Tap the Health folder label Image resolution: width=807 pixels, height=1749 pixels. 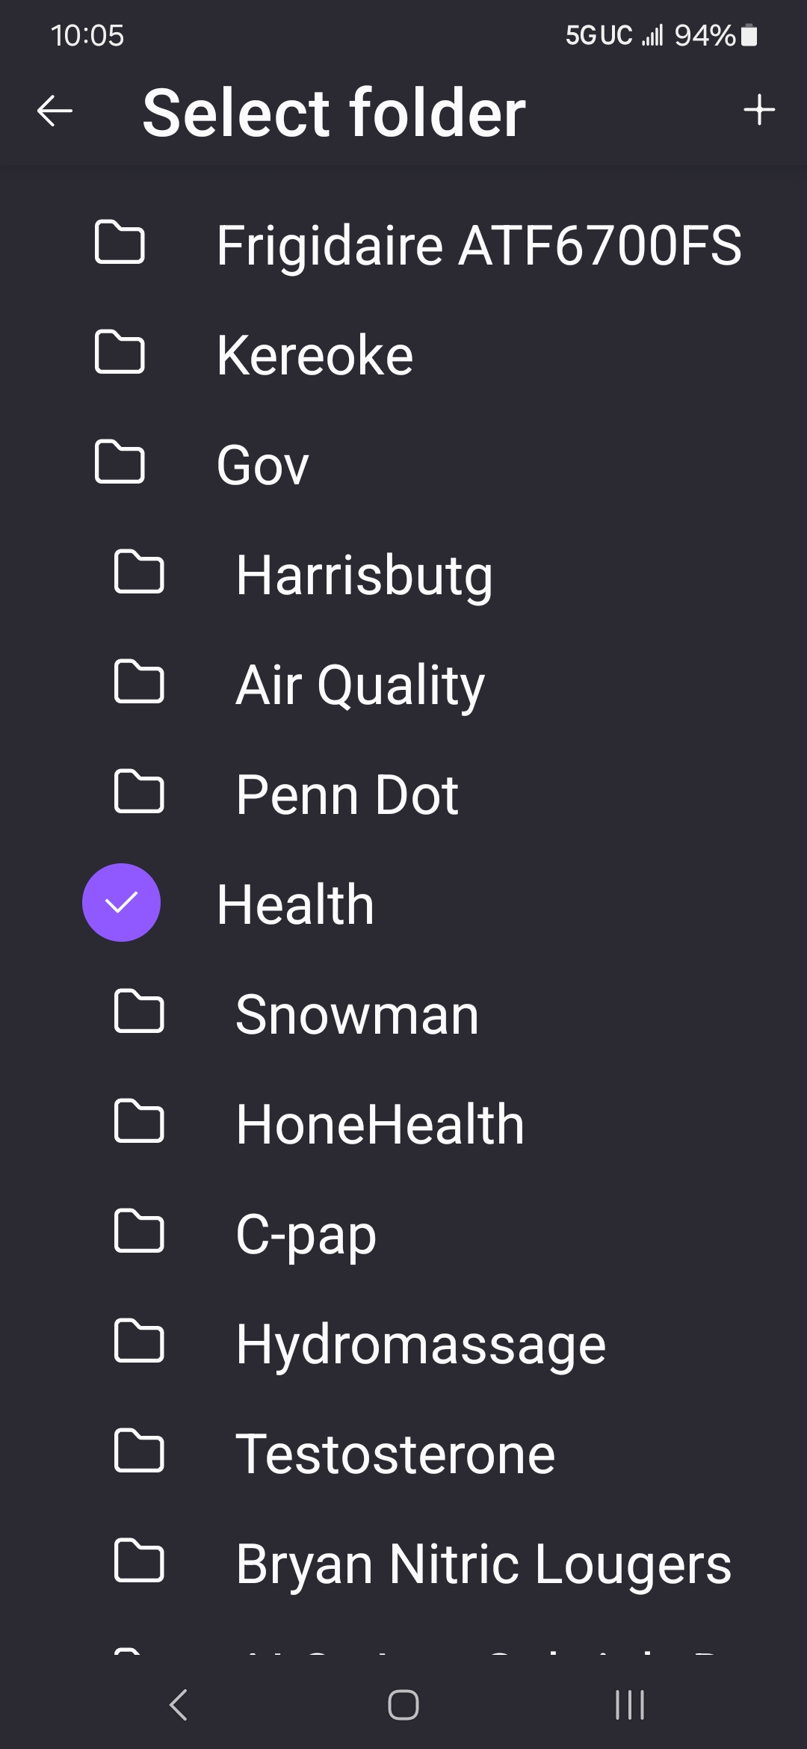coord(295,904)
